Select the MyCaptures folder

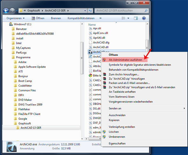[23, 48]
